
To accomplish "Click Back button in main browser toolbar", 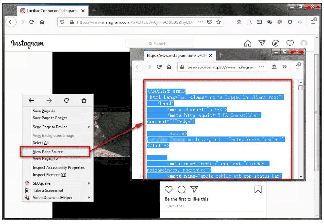I will (11, 22).
